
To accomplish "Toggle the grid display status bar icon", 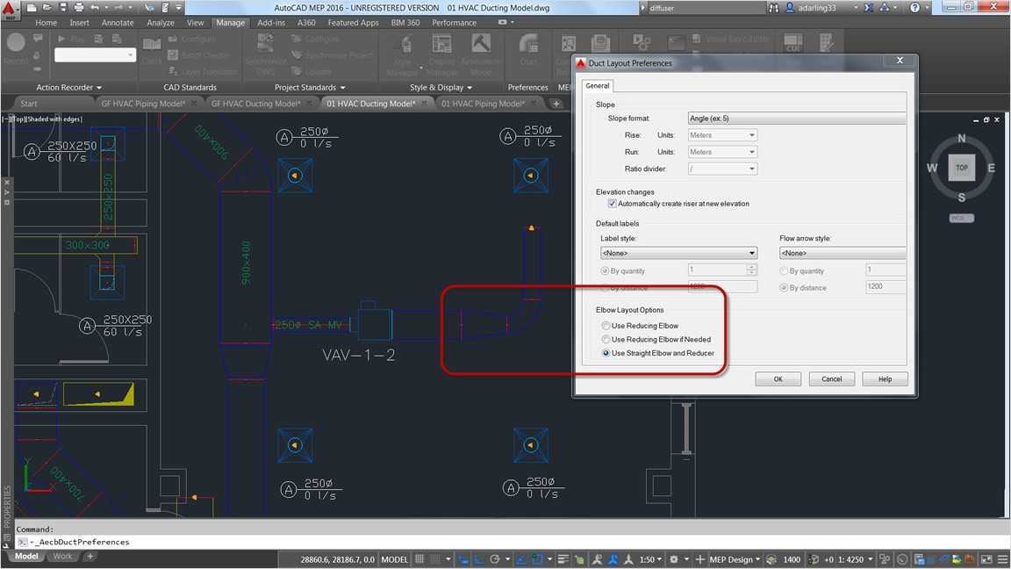I will pos(419,559).
